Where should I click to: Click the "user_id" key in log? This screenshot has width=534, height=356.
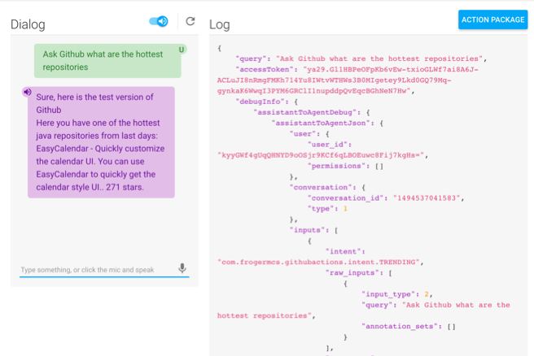point(327,145)
